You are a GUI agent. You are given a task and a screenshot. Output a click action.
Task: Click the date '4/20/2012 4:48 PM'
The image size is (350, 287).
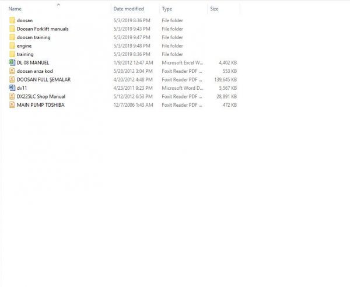tap(133, 80)
